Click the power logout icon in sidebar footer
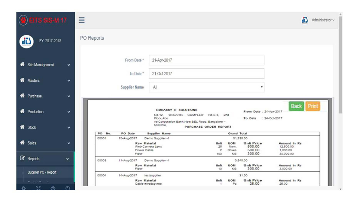Screen dimensions: 359x202 [68, 188]
